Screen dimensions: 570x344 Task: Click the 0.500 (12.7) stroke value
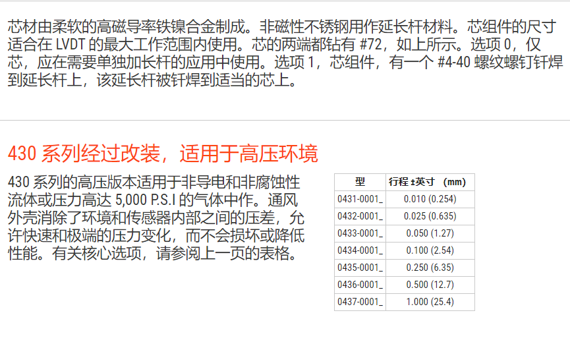[430, 285]
